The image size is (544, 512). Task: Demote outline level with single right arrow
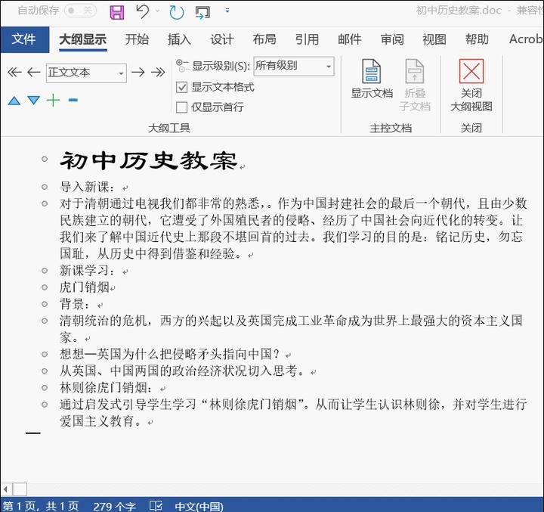point(138,73)
